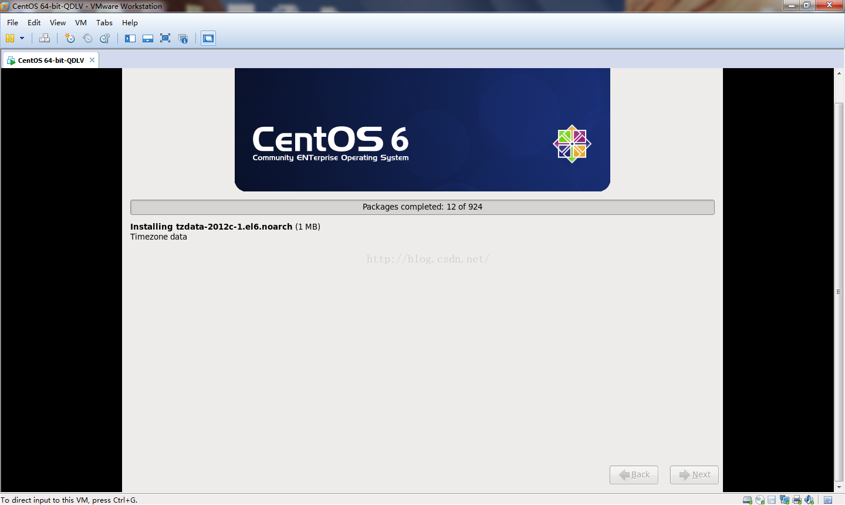Click the 'Timezone data' description text
845x505 pixels.
[158, 237]
